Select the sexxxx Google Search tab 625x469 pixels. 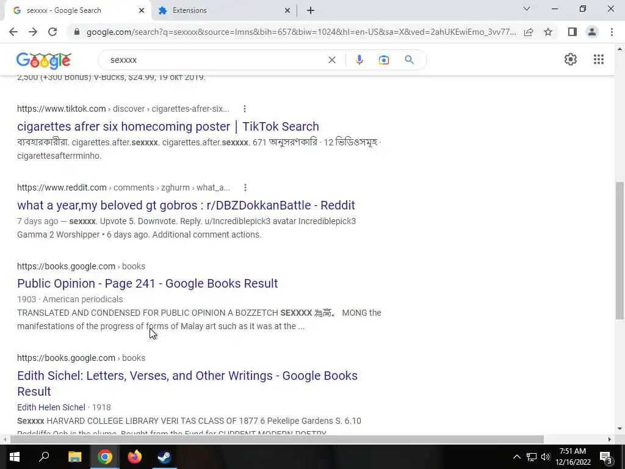(x=78, y=10)
